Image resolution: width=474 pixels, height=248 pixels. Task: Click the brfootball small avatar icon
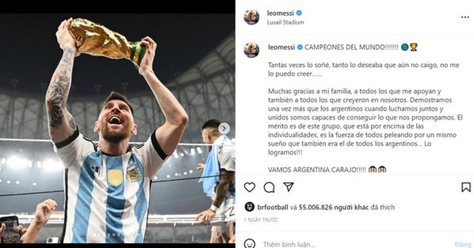click(250, 207)
